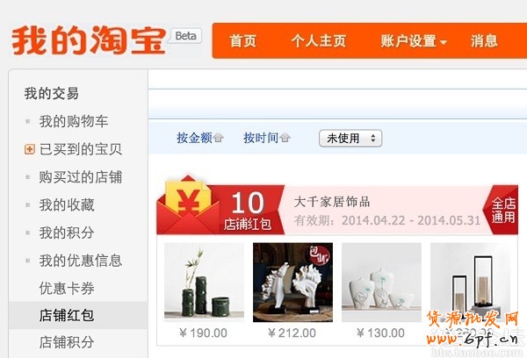527x358 pixels.
Task: Open the white horse sculpture product priced ¥212.00
Action: tap(292, 283)
